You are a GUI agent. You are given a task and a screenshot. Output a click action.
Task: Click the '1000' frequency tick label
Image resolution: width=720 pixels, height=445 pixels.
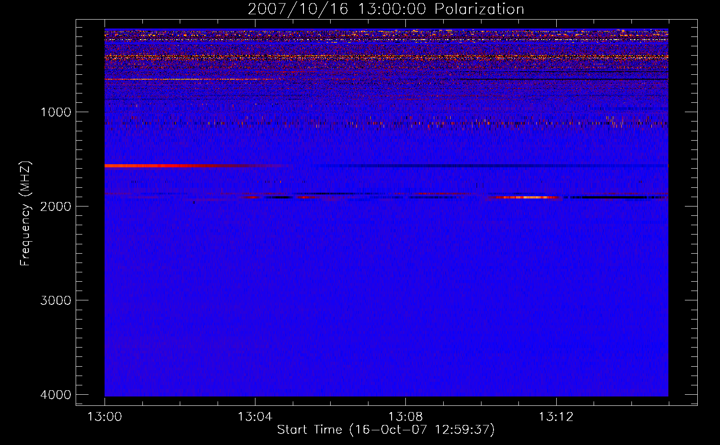[56, 112]
